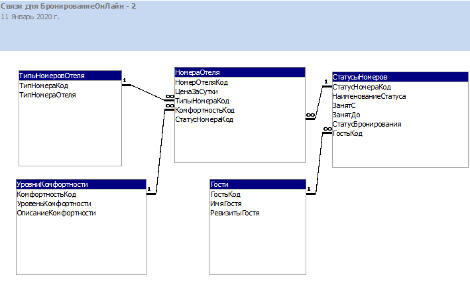Click the Гости table header

(257, 184)
